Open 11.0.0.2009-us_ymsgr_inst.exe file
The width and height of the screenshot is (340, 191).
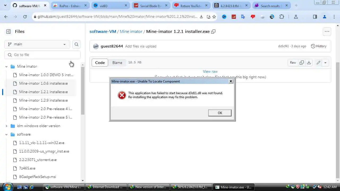44,151
